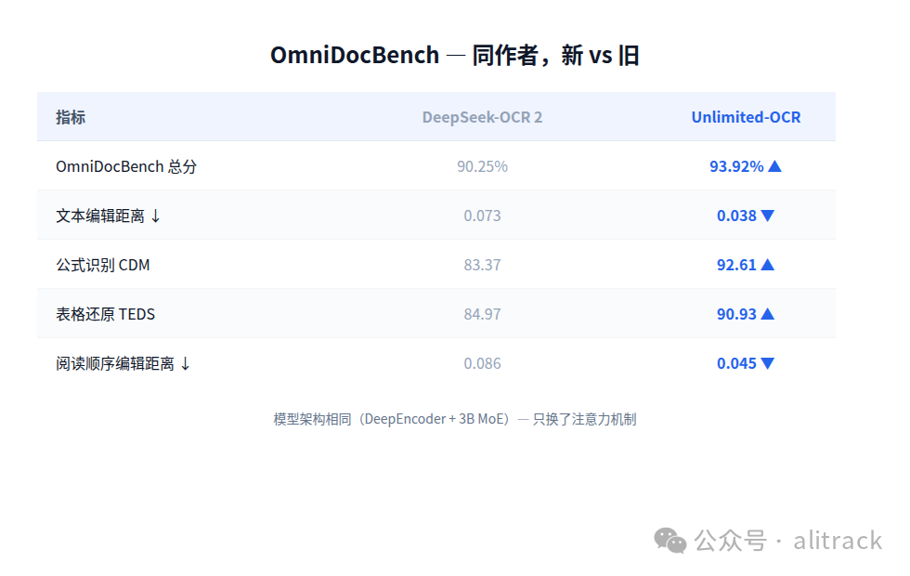Click the "93.92%" score value
This screenshot has height=576, width=910.
736,166
